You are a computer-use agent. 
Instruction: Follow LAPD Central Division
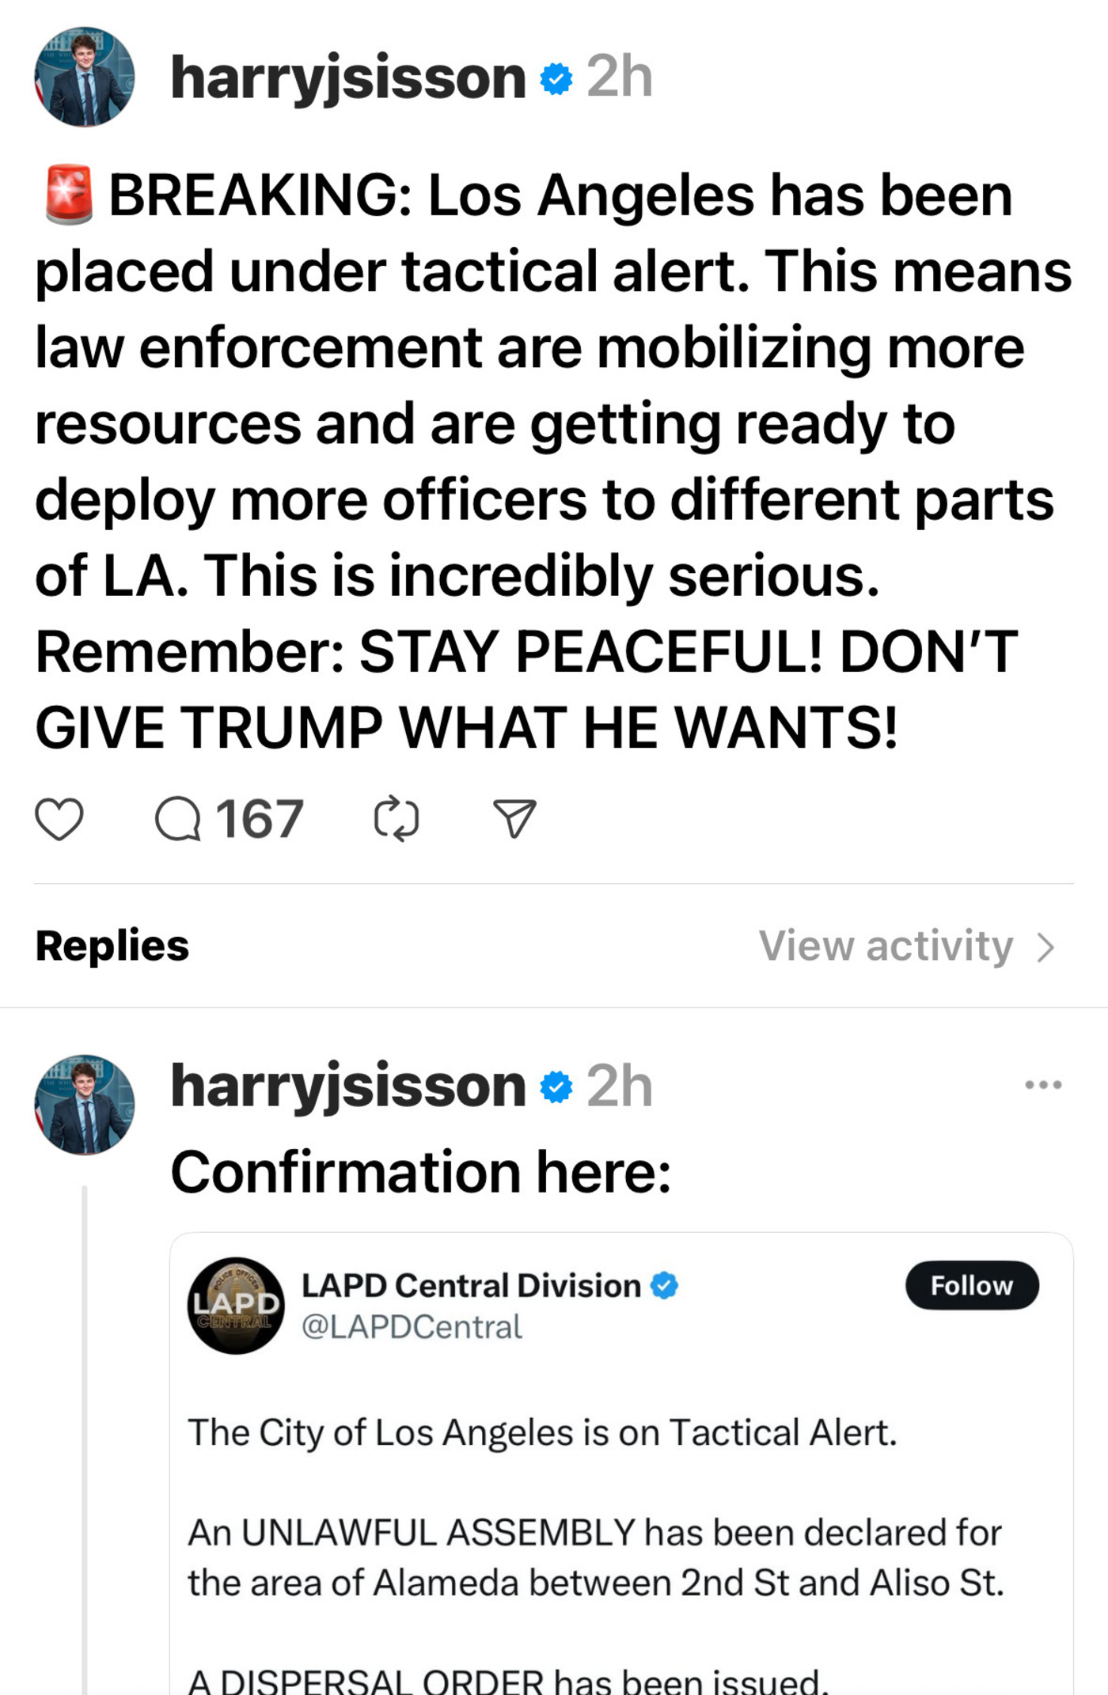tap(972, 1285)
